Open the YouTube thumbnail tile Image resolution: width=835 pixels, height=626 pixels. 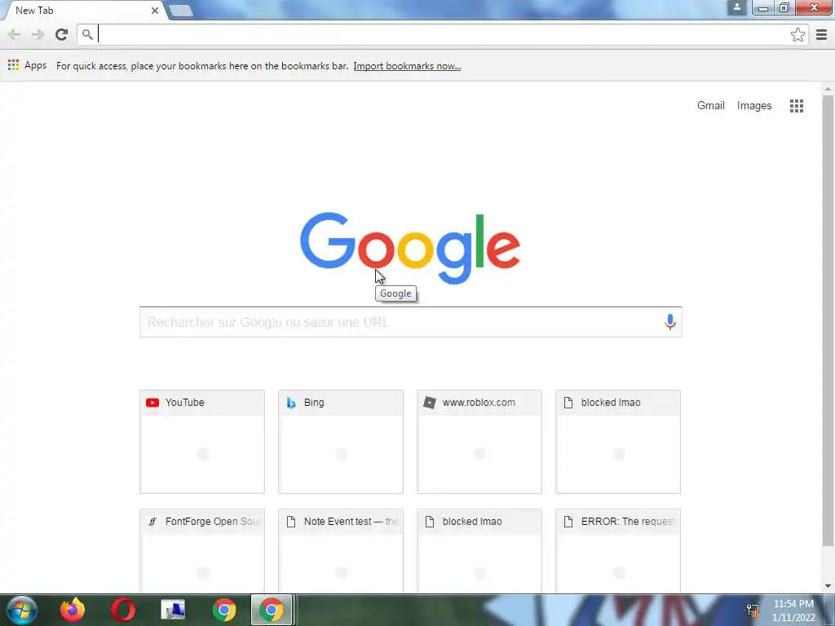(x=202, y=442)
